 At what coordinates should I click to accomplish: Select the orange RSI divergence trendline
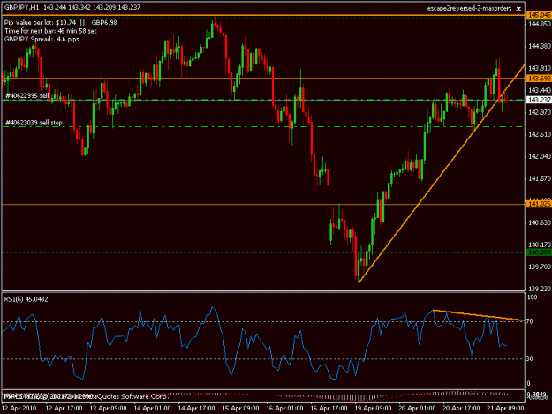[x=479, y=315]
